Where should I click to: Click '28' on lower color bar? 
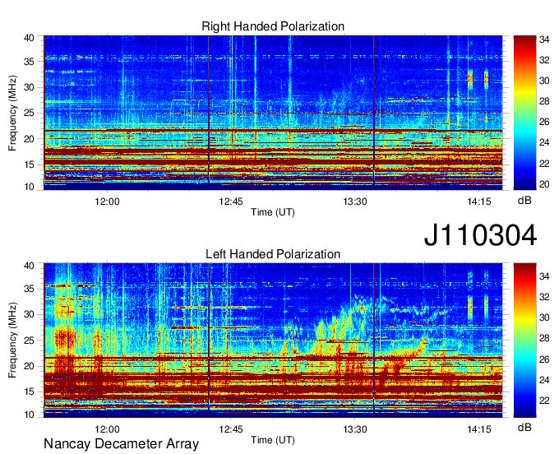pyautogui.click(x=544, y=339)
